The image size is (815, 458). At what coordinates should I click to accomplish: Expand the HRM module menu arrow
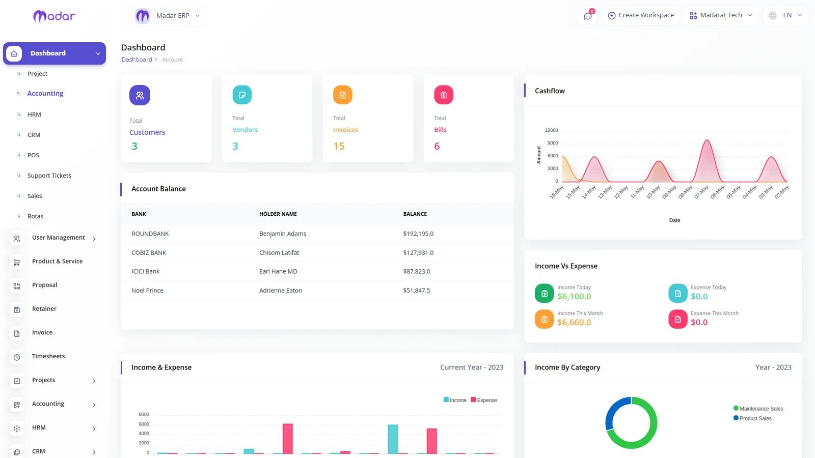tap(94, 429)
